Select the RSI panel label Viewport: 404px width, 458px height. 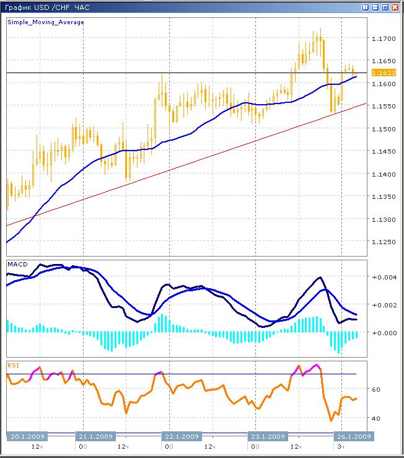[x=13, y=365]
